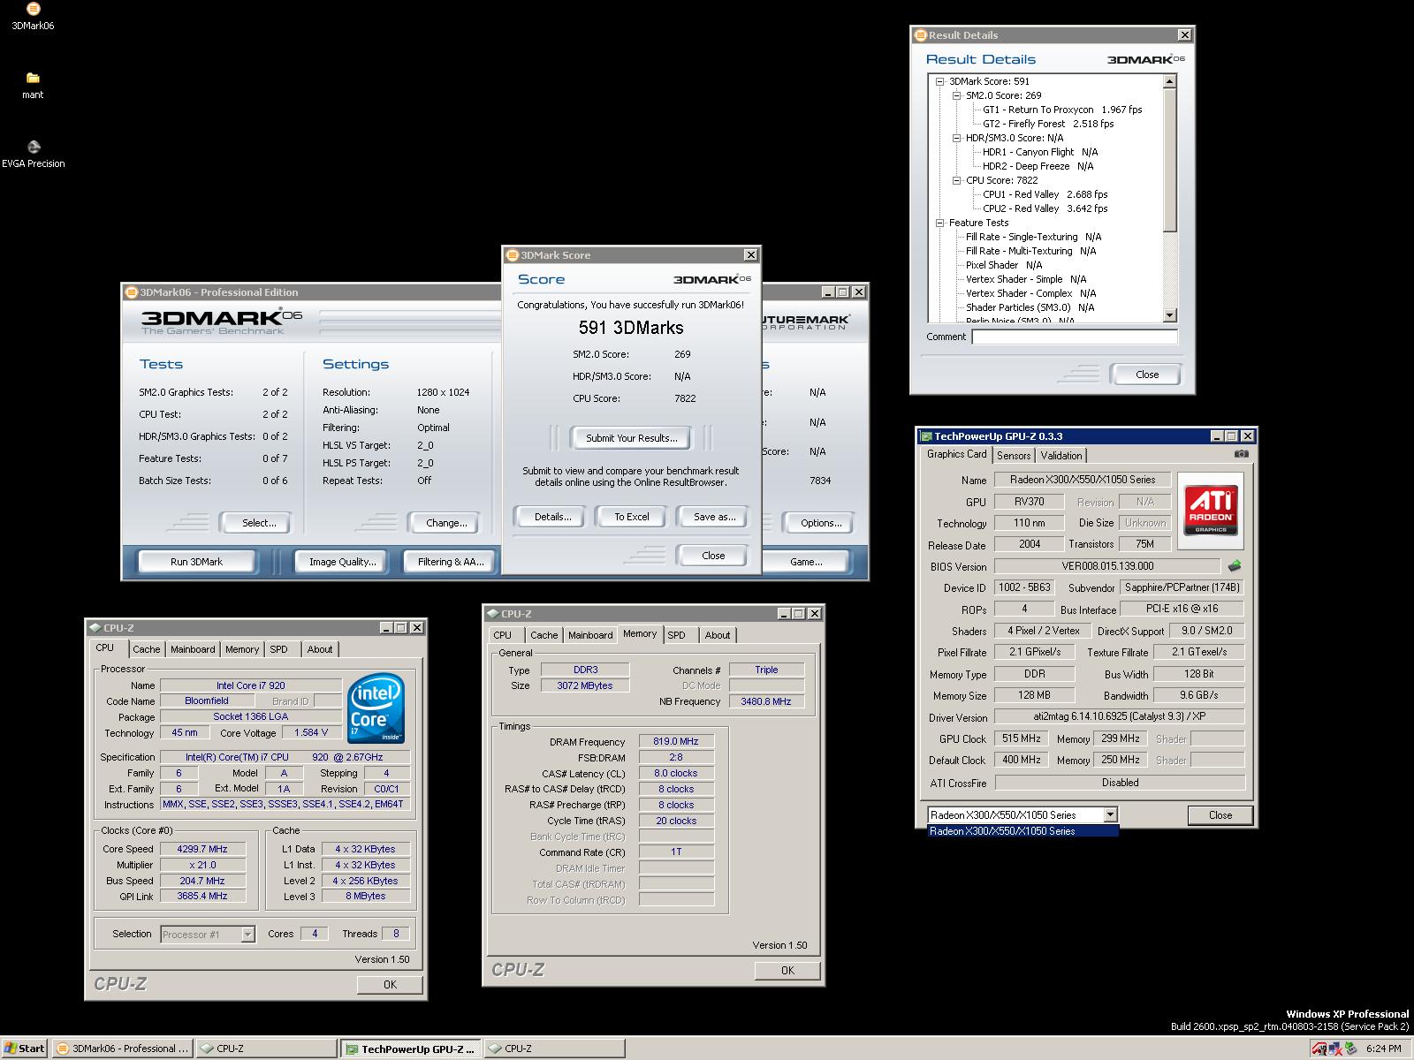Click the BIOS Version value VER008.015.139.000
Viewport: 1414px width, 1060px height.
click(1107, 566)
